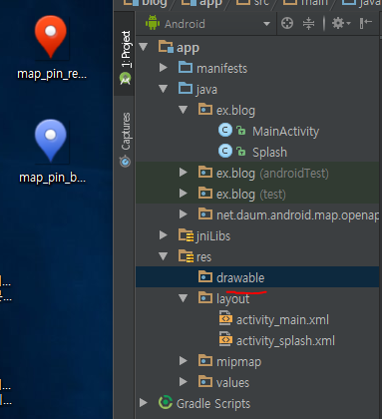Expand the jniLibs folder
Image resolution: width=382 pixels, height=419 pixels.
tap(163, 235)
